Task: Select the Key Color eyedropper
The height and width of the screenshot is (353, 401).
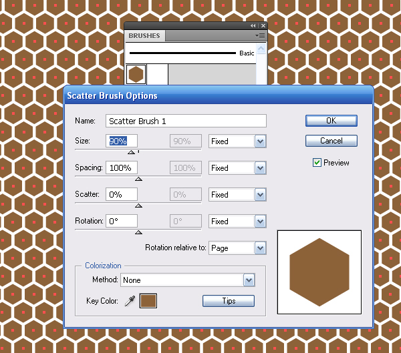Action: [130, 301]
